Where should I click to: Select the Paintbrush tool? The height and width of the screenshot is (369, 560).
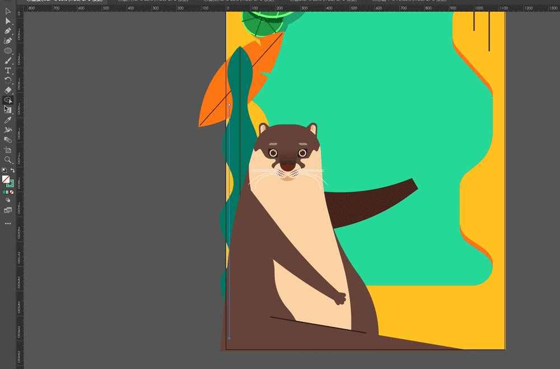pos(8,61)
